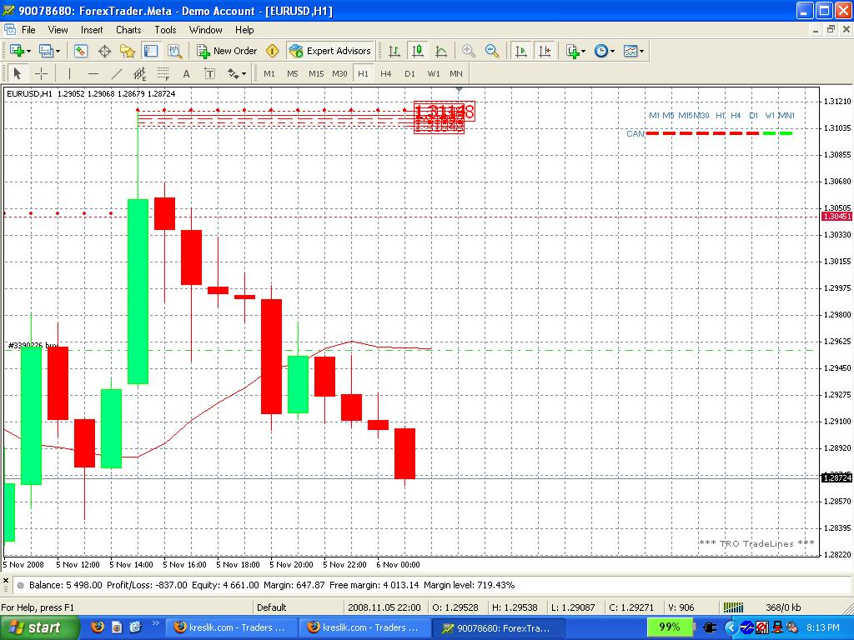854x640 pixels.
Task: Open the Data Window crosshair-circle icon
Action: (104, 51)
